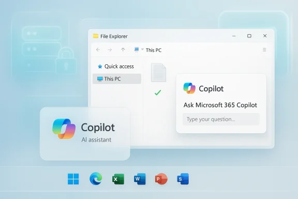This screenshot has height=199, width=298.
Task: Select This PC in sidebar
Action: click(117, 79)
